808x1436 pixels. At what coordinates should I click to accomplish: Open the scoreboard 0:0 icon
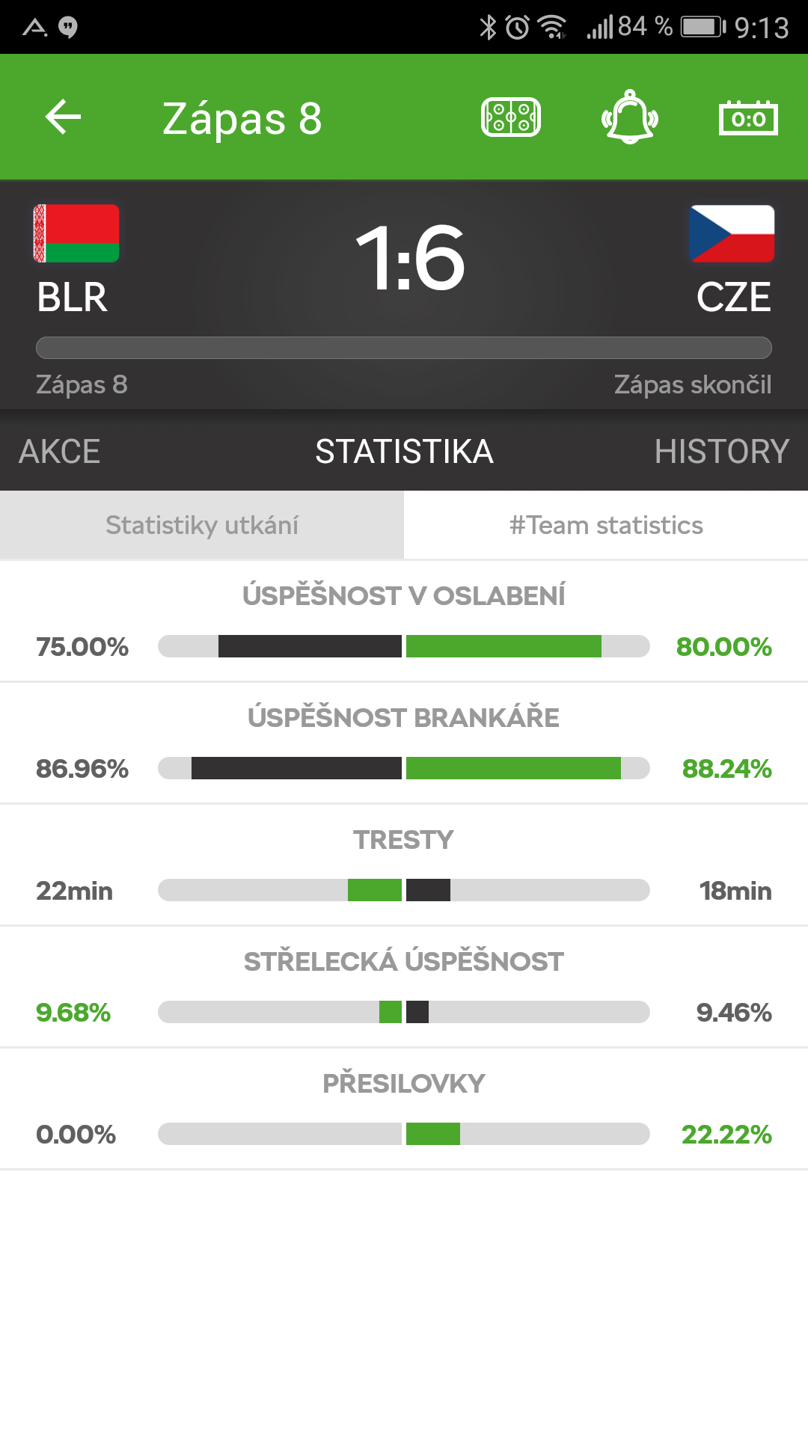(x=748, y=118)
